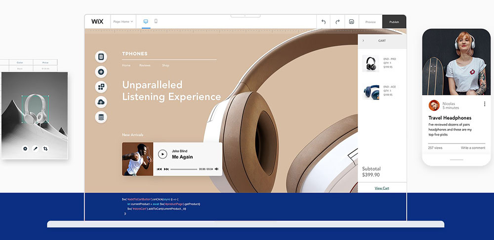Viewport: 494px width, 240px height.
Task: Click the save icon in toolbar
Action: [352, 22]
